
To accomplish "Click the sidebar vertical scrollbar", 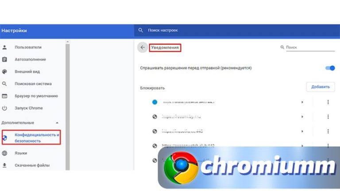I will coord(67,106).
